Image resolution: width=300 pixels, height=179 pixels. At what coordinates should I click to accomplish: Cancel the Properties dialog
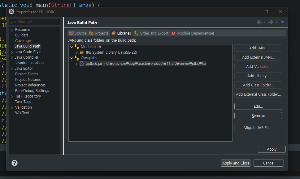point(269,163)
